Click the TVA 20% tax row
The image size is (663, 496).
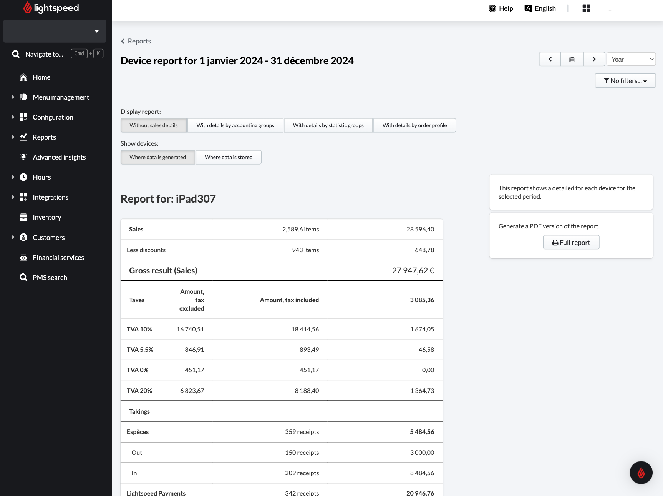(282, 391)
